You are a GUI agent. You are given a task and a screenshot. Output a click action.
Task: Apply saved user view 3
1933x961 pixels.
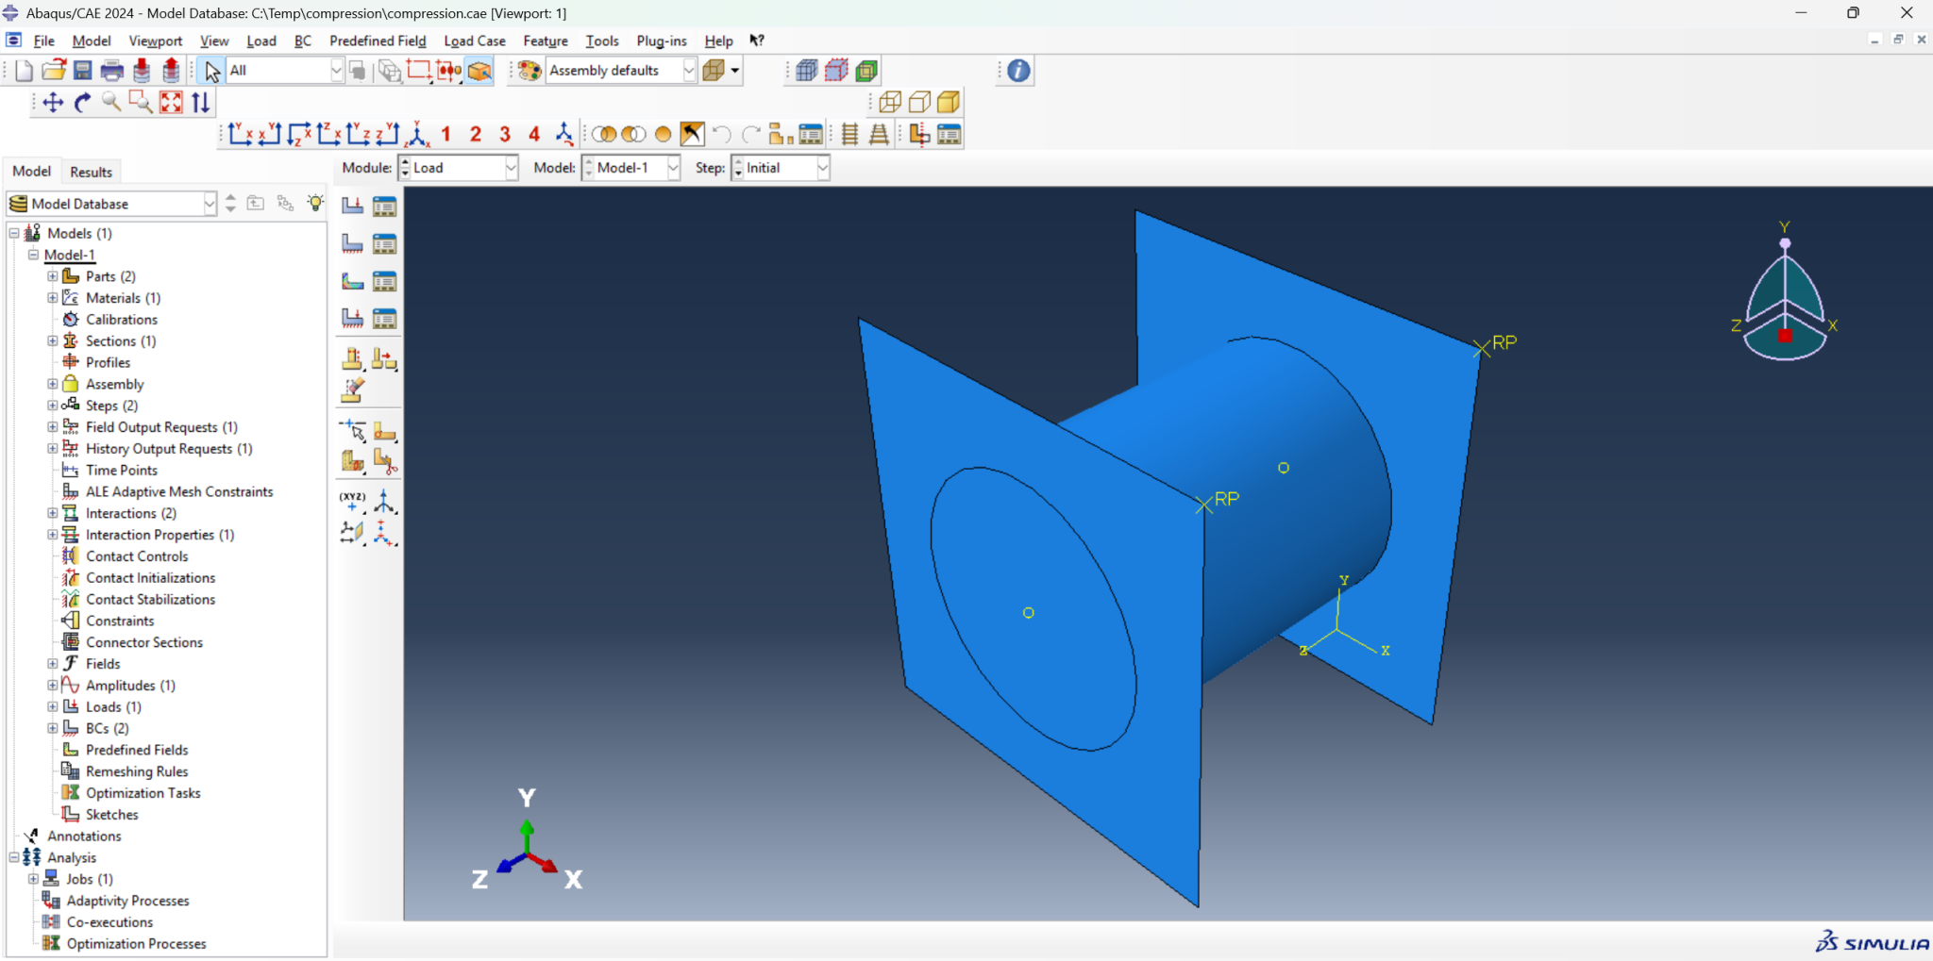(505, 135)
